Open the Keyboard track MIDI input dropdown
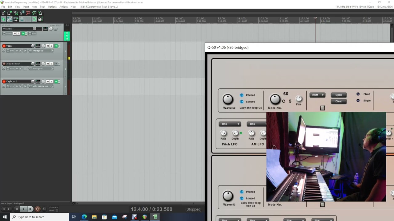Viewport: 394px width, 221px height. pyautogui.click(x=41, y=86)
